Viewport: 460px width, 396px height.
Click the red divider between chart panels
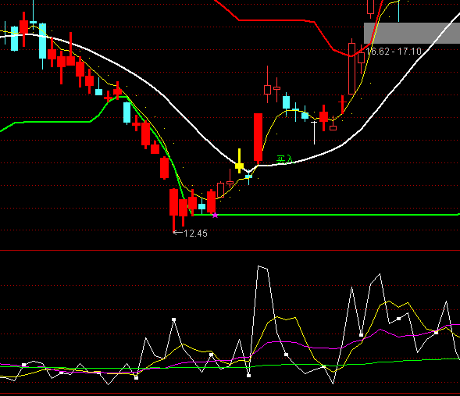pos(230,251)
